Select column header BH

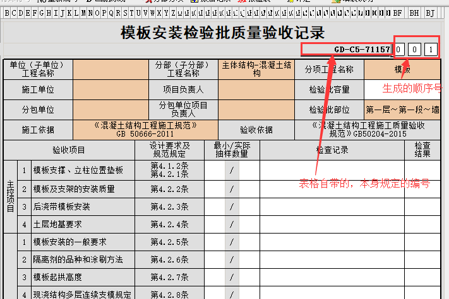coord(414,13)
